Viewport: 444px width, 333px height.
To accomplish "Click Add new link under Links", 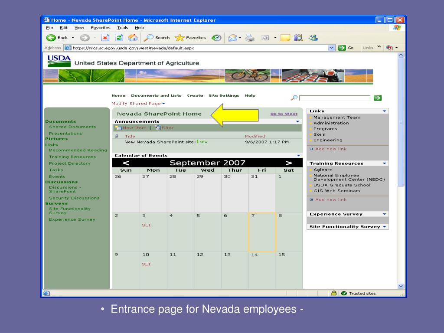I will (331, 149).
